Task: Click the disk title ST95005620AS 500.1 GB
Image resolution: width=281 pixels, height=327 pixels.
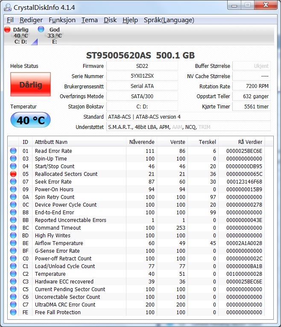Action: pos(140,55)
